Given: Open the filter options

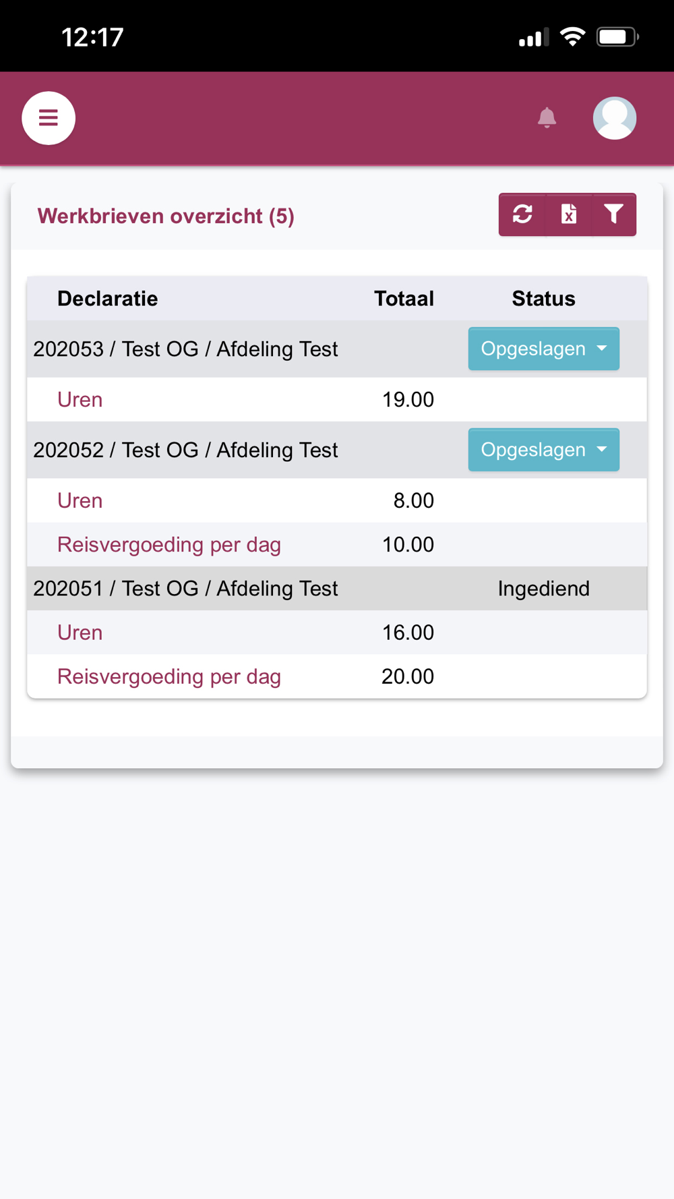Looking at the screenshot, I should click(613, 214).
